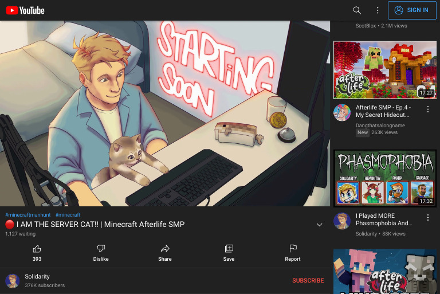Image resolution: width=440 pixels, height=294 pixels.
Task: Save the video to a playlist
Action: click(x=229, y=249)
